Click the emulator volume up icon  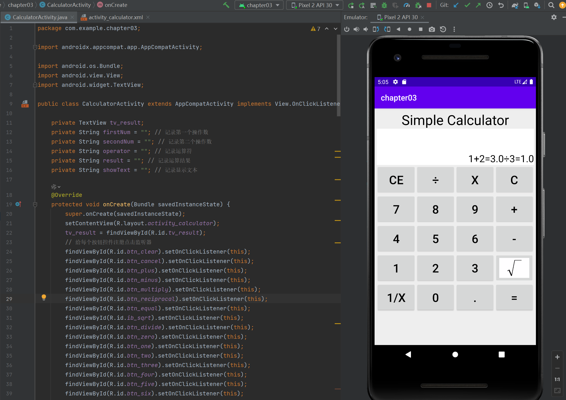[x=356, y=29]
